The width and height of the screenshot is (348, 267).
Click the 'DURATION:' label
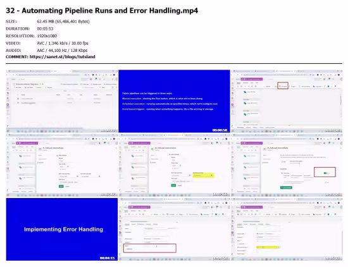pos(18,28)
